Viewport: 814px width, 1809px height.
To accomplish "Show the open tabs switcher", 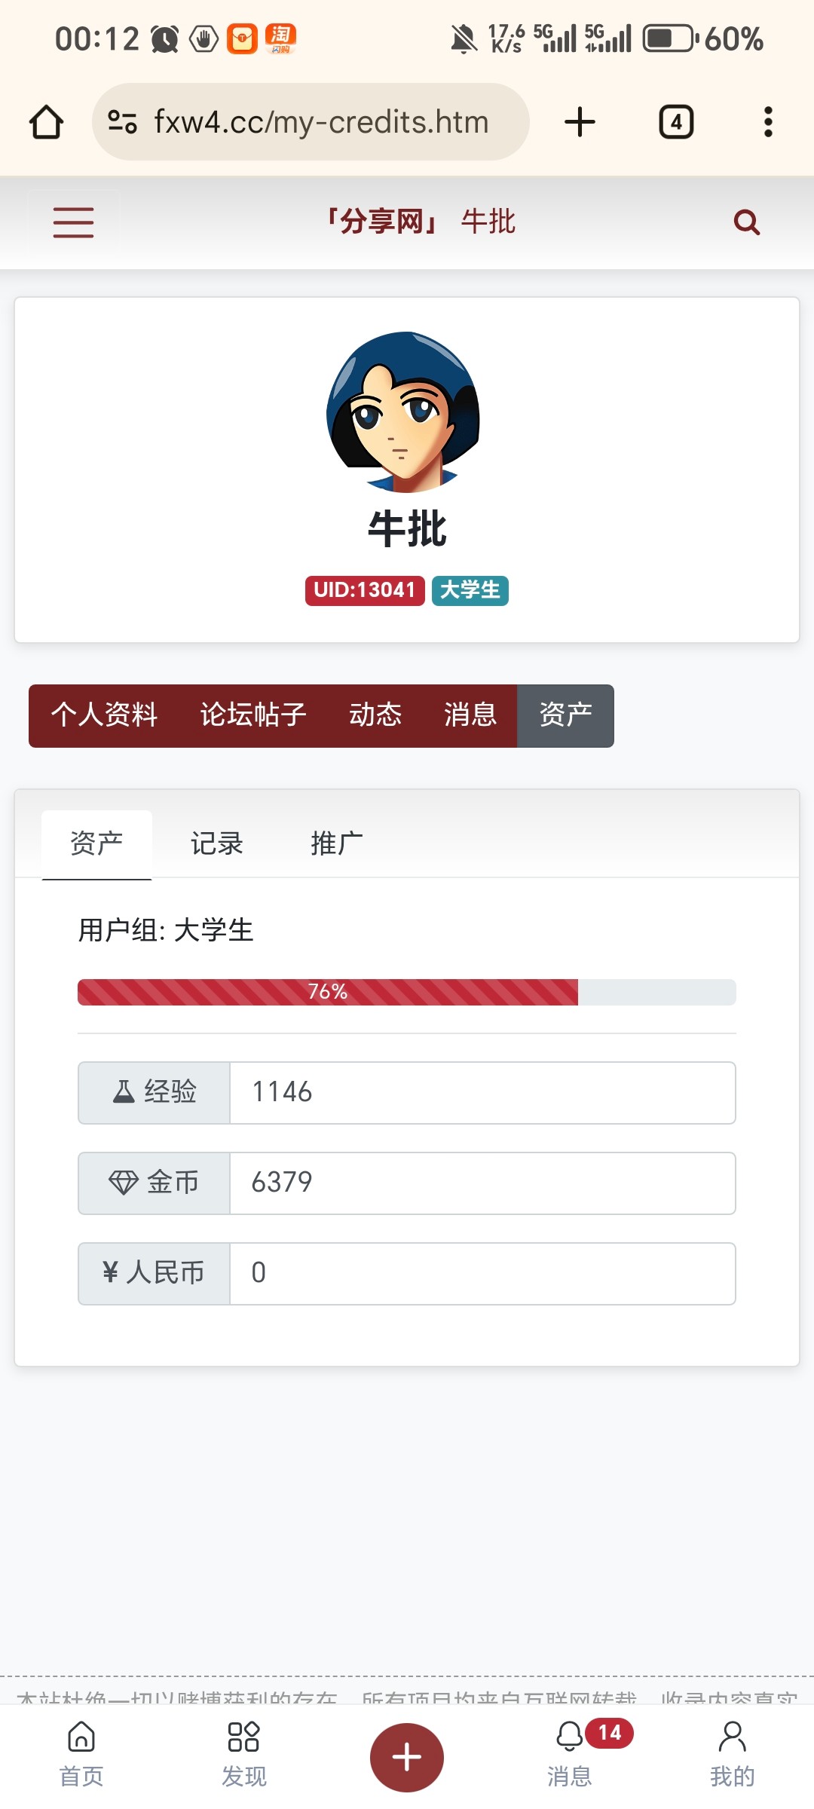I will point(676,122).
